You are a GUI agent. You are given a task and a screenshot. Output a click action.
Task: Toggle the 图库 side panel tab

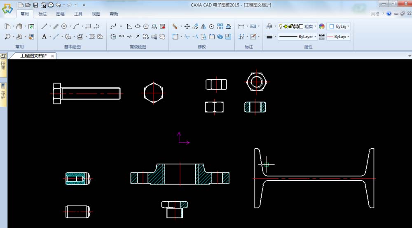[3, 66]
